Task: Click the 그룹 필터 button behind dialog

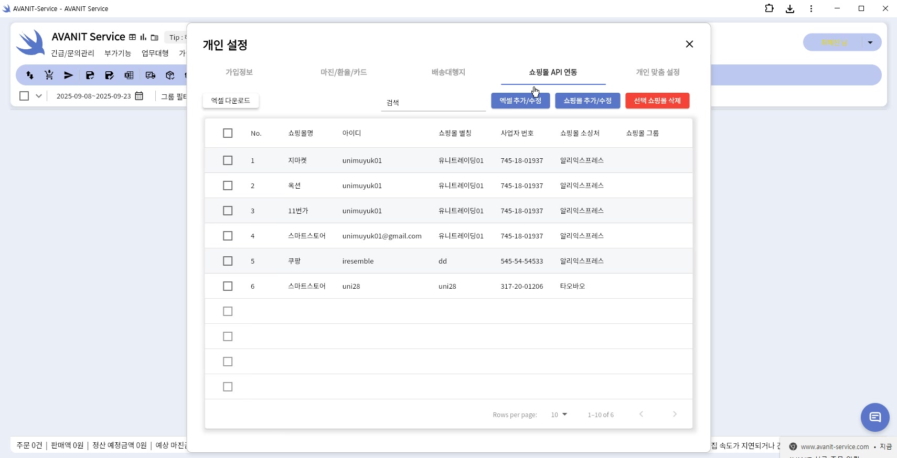Action: pos(174,96)
